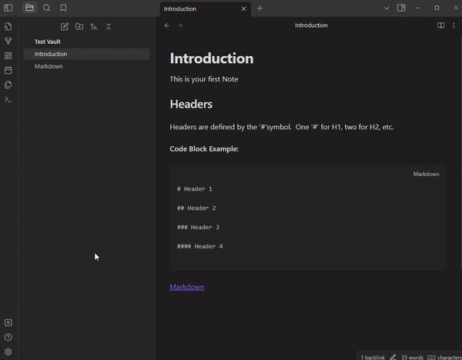Viewport: 462px width, 360px height.
Task: Click the Markdown language label in code block
Action: 426,175
